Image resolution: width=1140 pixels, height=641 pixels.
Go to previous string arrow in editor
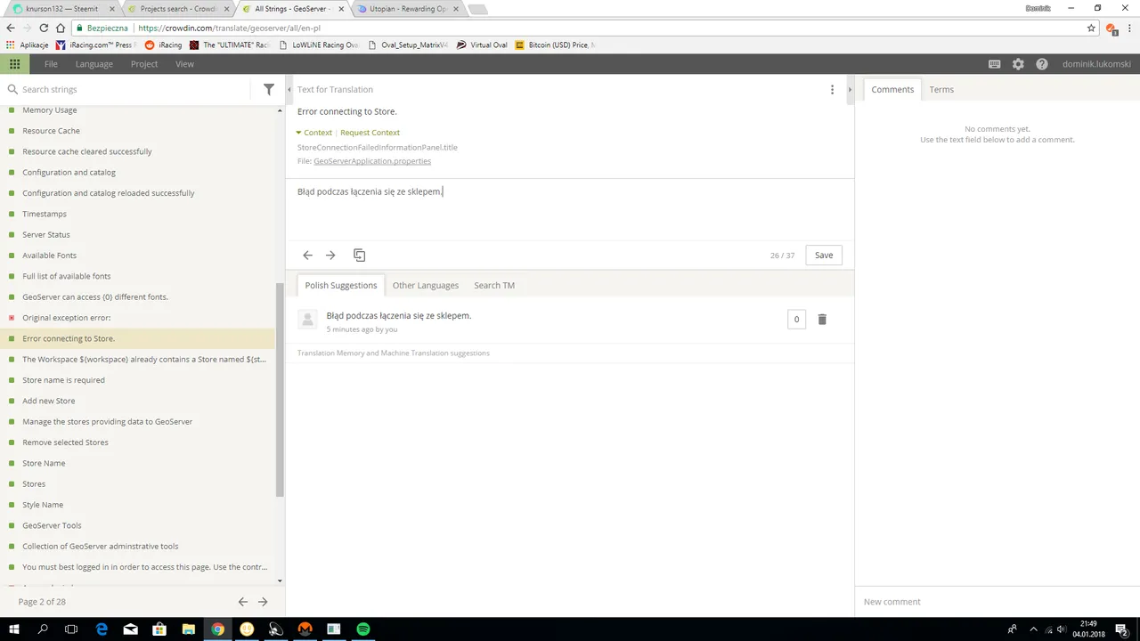(x=307, y=256)
